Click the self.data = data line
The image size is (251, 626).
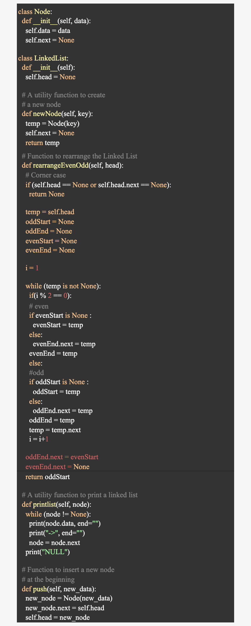pos(48,31)
